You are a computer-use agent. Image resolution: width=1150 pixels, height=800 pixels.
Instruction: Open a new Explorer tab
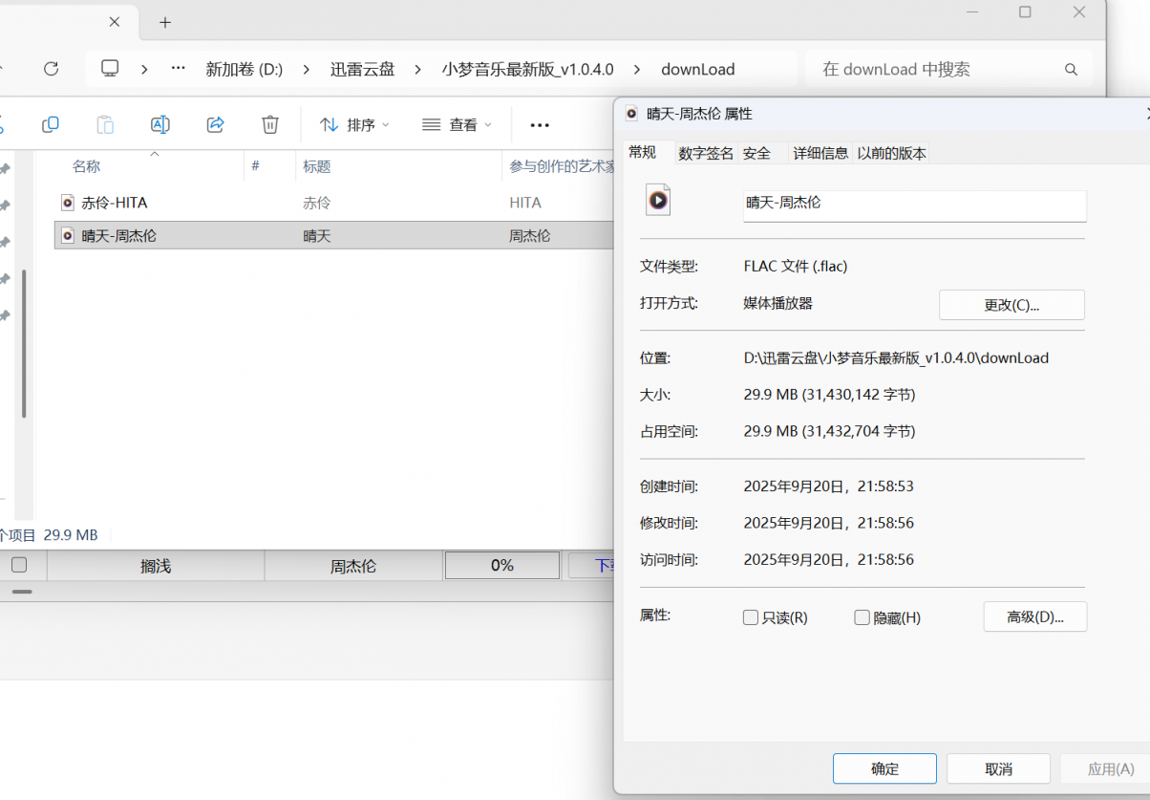coord(165,22)
